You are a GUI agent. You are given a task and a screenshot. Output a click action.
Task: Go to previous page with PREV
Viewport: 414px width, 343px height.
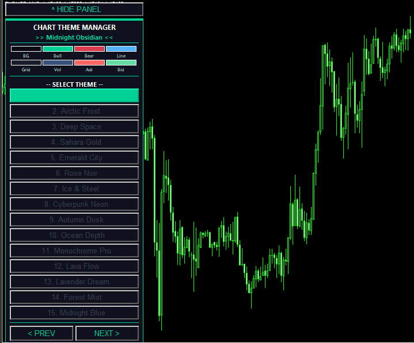point(41,333)
